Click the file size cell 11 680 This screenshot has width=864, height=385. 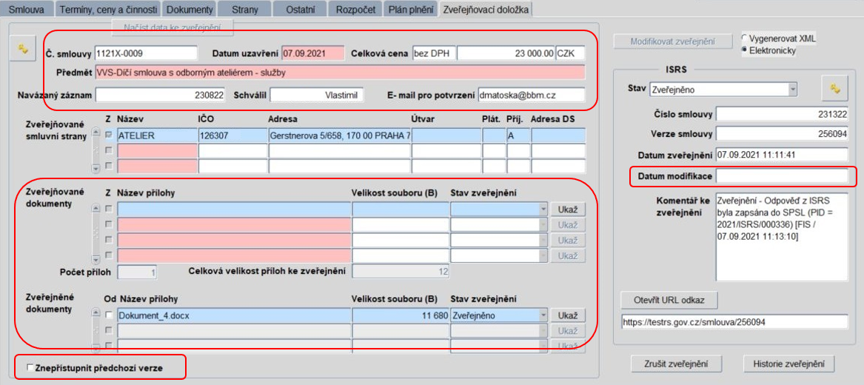401,315
